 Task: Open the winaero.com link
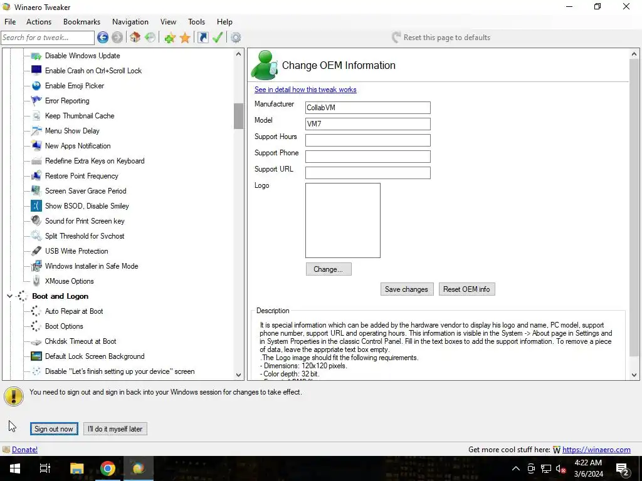point(596,450)
